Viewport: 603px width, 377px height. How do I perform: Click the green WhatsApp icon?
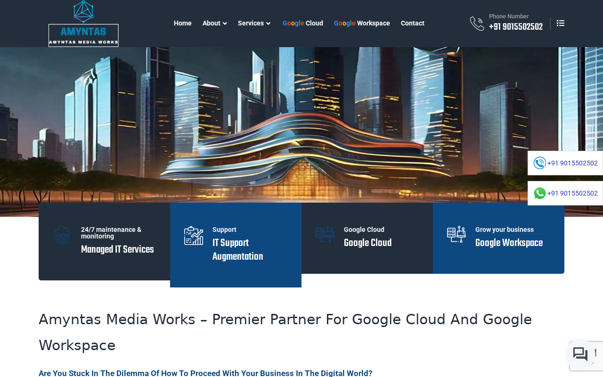pos(540,193)
